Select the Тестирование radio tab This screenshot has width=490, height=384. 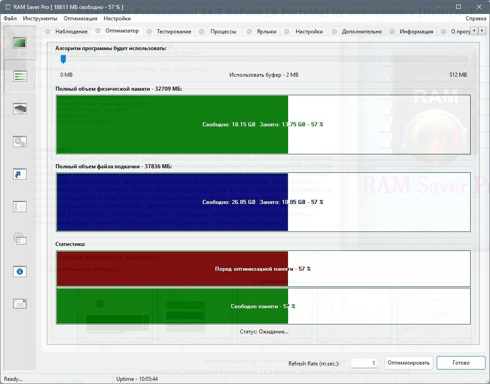point(169,32)
